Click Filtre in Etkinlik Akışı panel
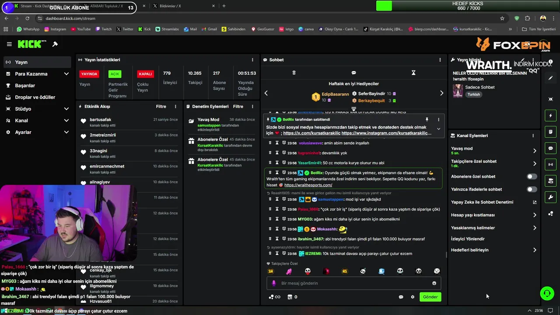Screen dimensions: 560x315 [161, 106]
